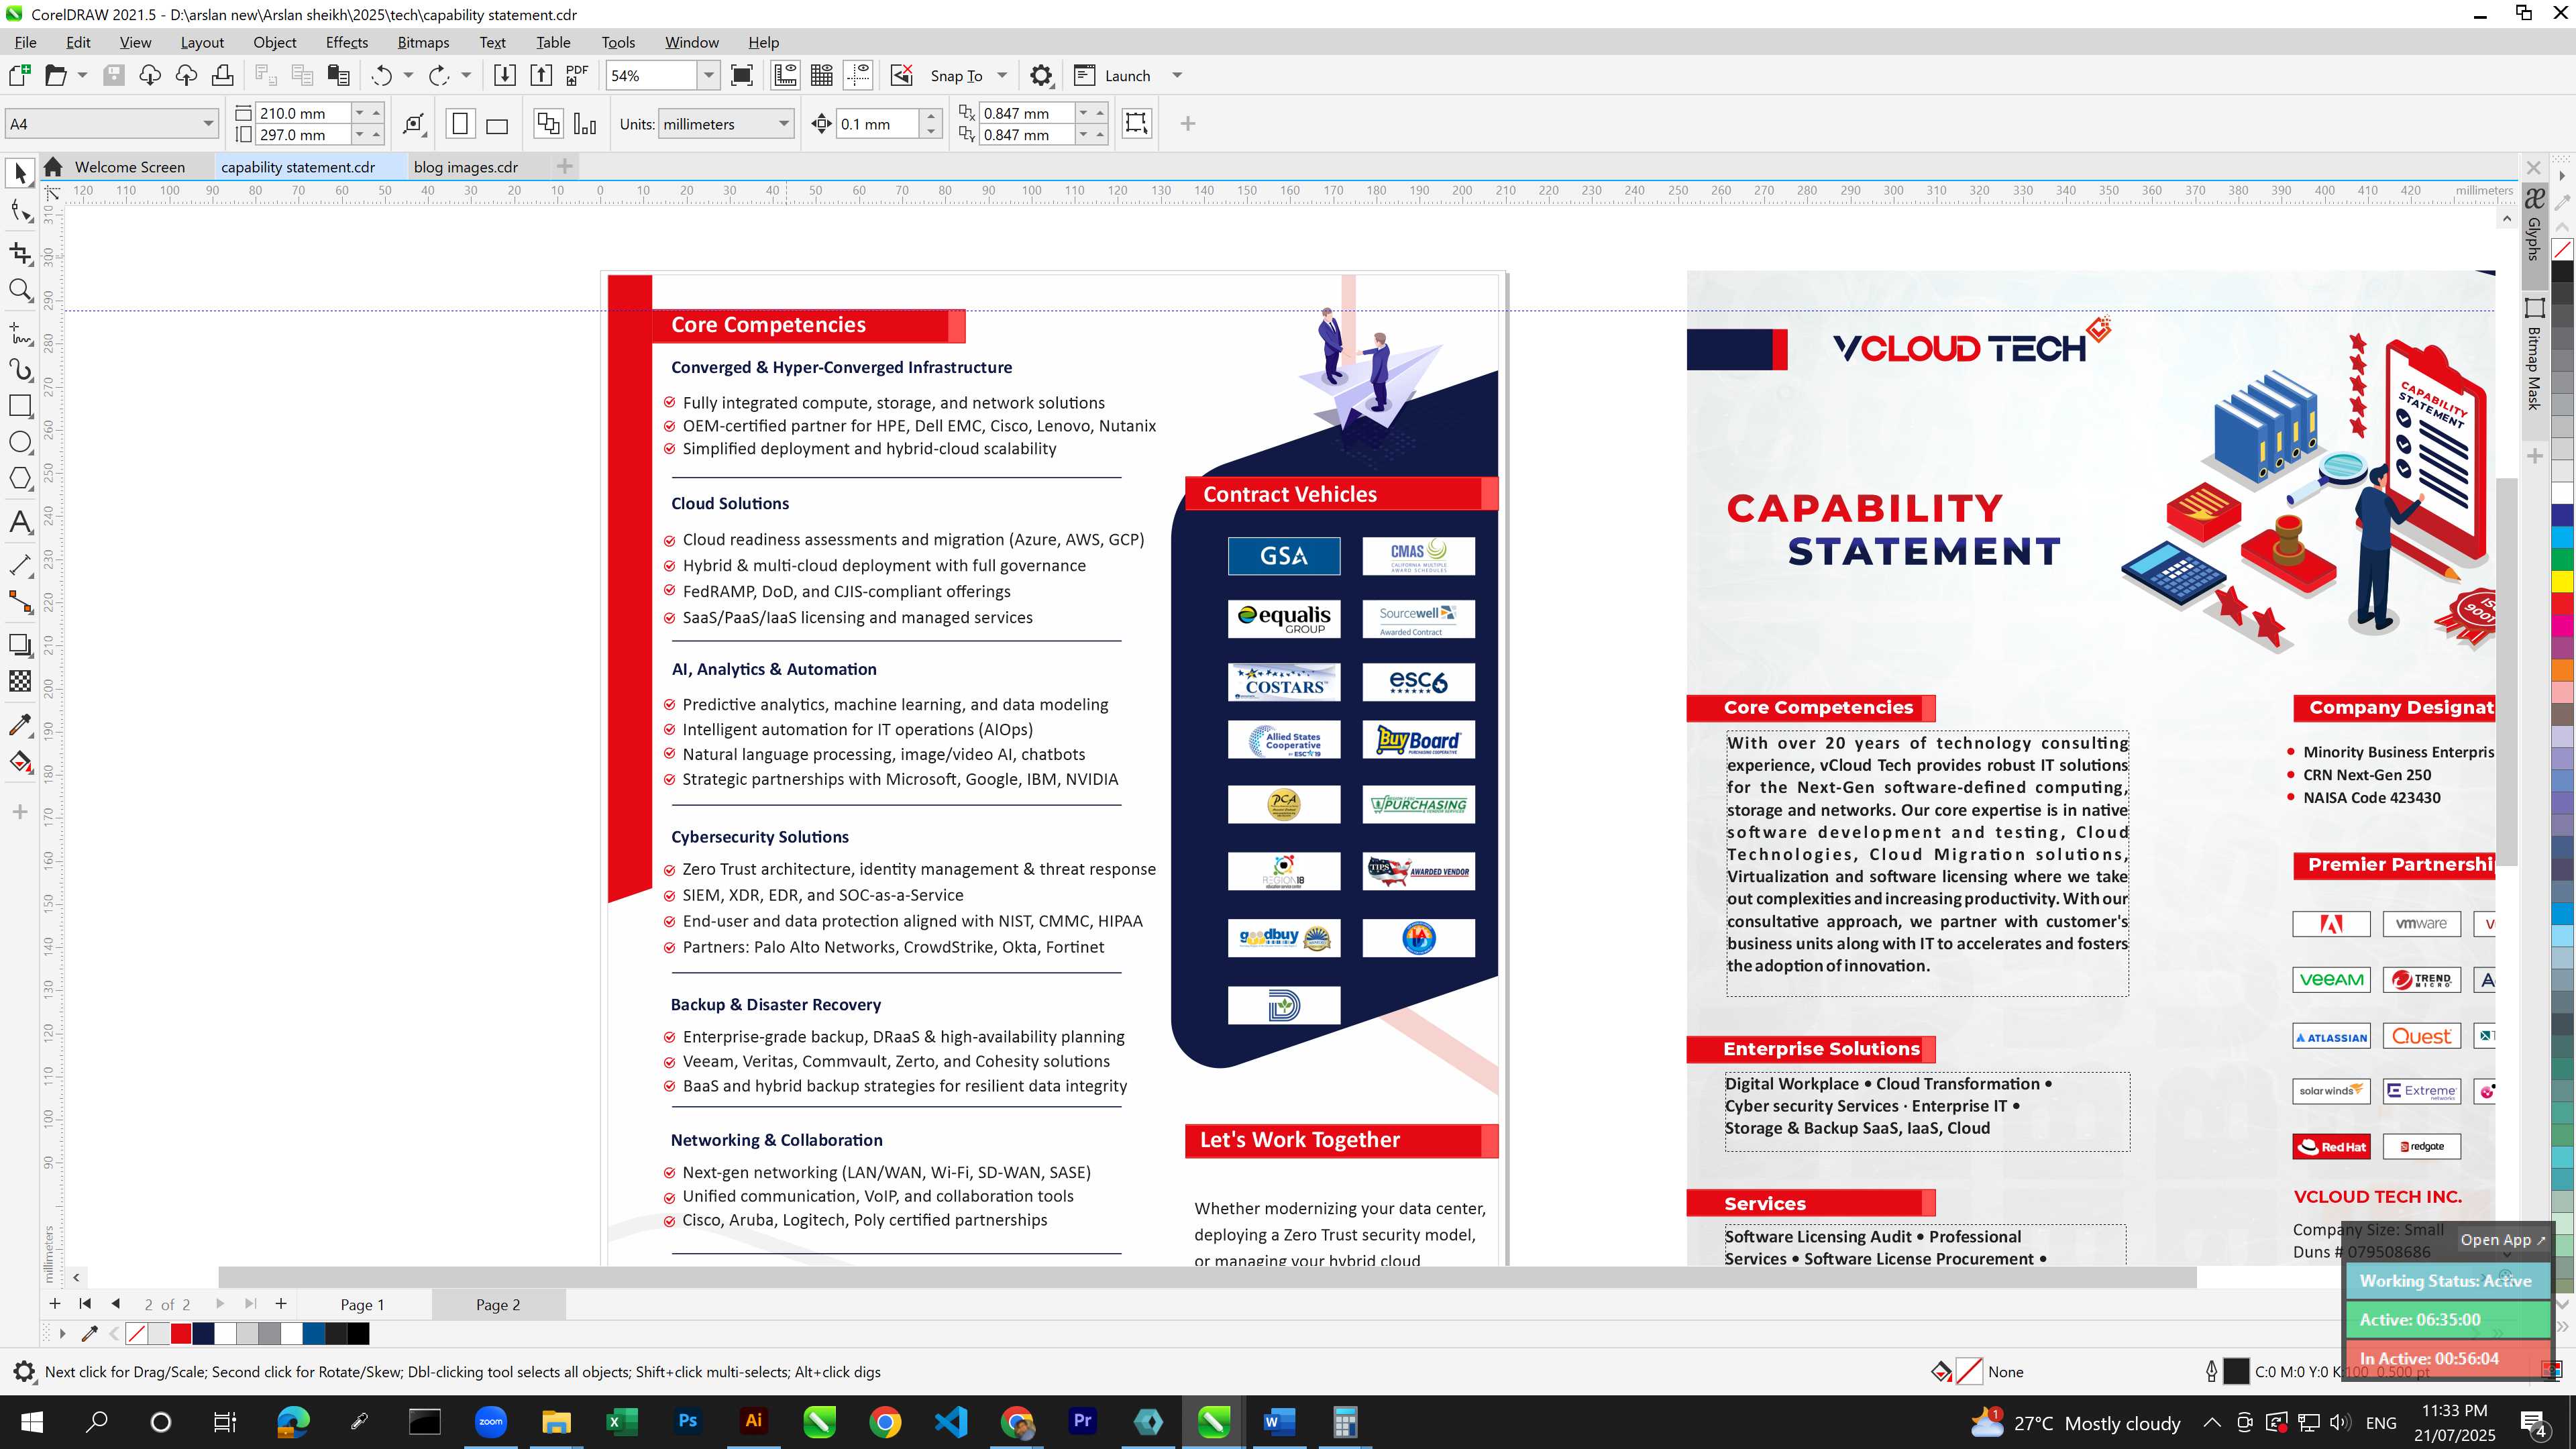
Task: Open the Options gear in toolbar
Action: coord(1041,75)
